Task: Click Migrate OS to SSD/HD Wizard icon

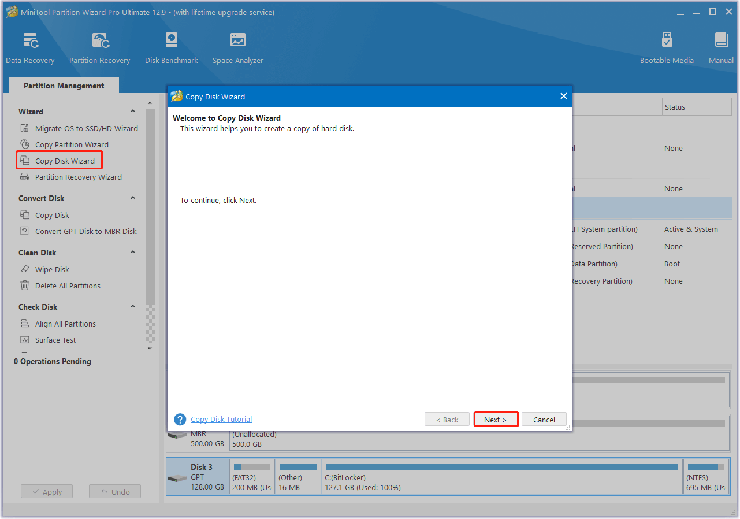Action: [24, 128]
